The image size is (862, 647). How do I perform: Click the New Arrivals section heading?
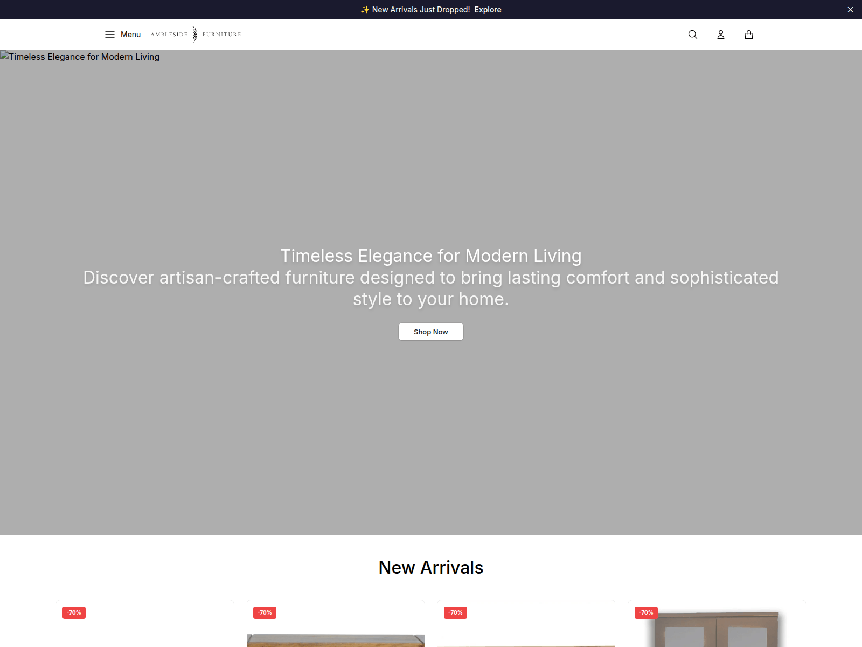(431, 567)
